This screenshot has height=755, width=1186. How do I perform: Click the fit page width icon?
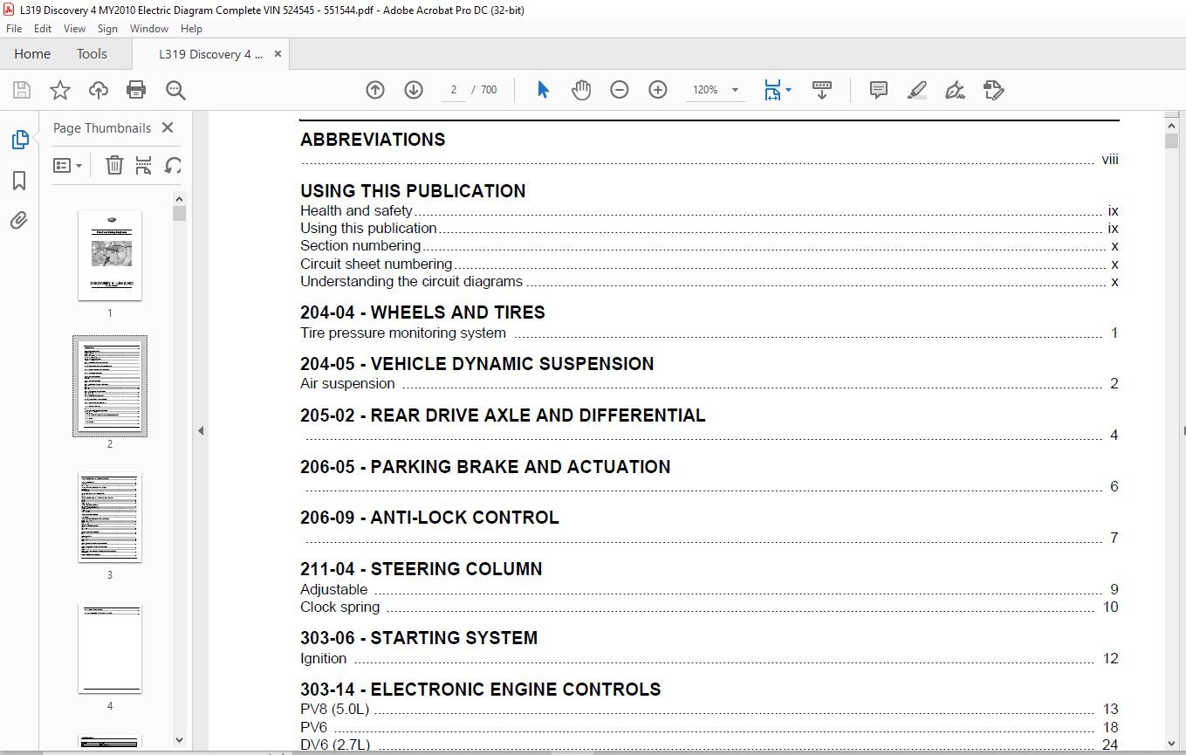(772, 90)
